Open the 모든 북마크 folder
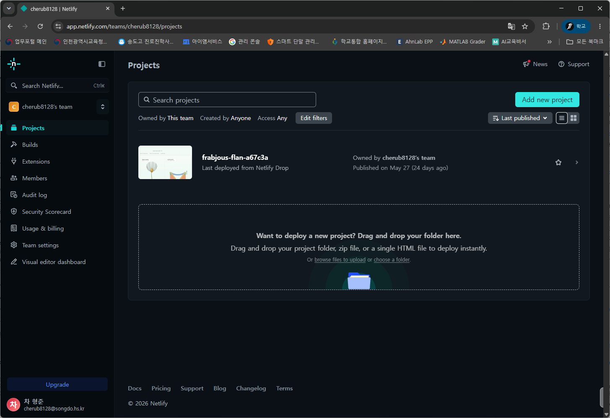 585,41
